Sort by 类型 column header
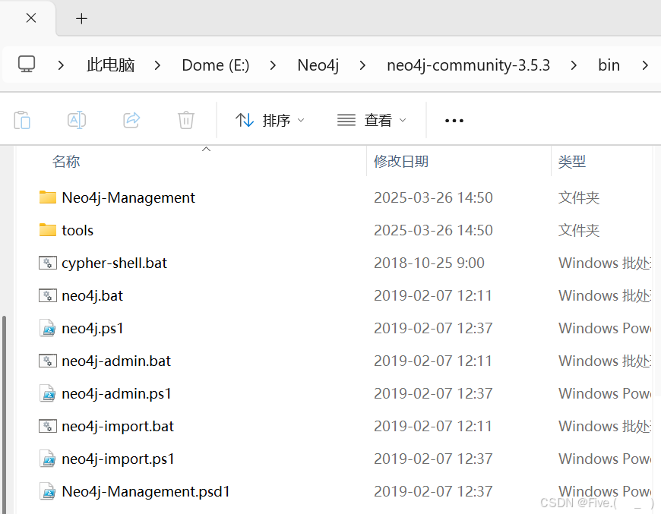Screen dimensions: 661x514 (x=572, y=162)
